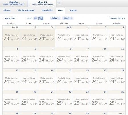Open the Ampliado forecast tab

point(47,11)
